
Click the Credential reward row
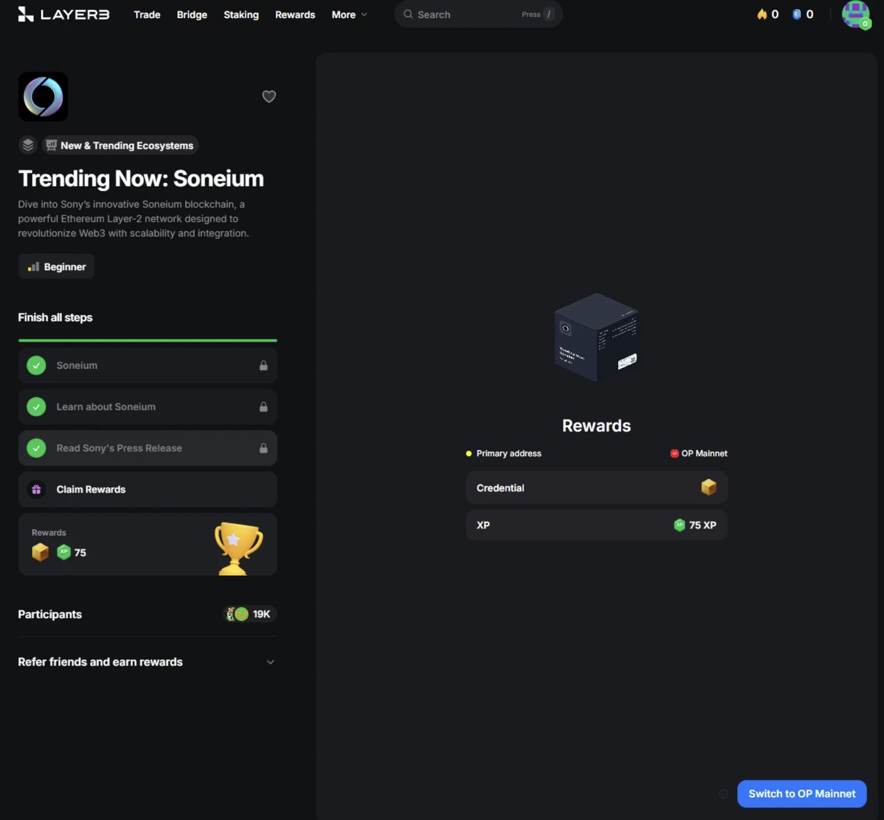(x=596, y=488)
